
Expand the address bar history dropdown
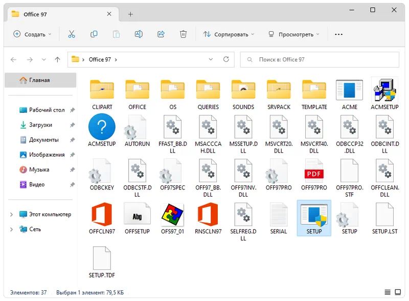(211, 59)
